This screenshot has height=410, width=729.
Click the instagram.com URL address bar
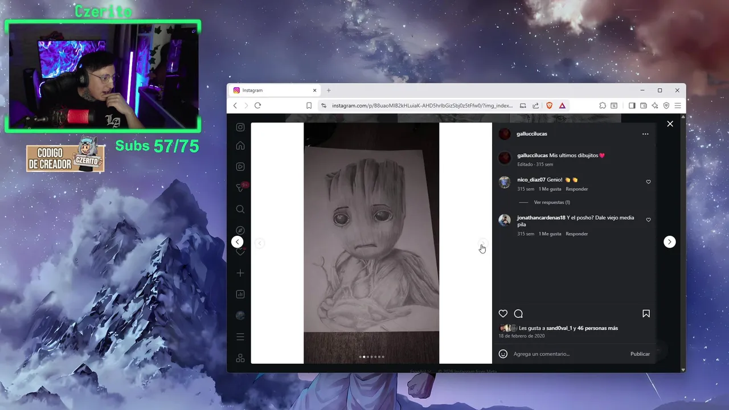coord(422,105)
